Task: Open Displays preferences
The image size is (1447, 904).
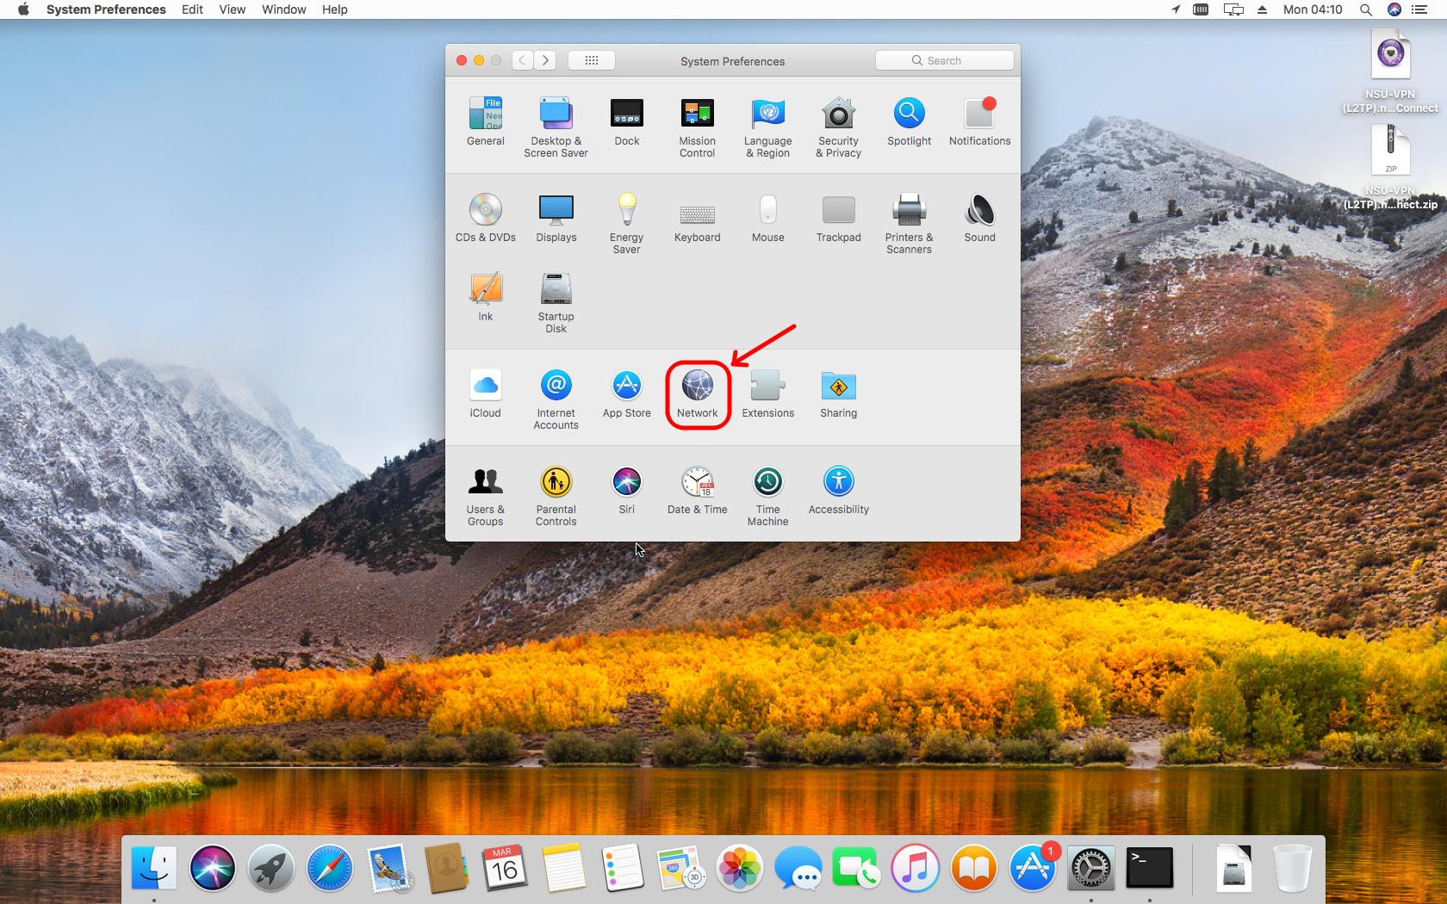Action: click(x=556, y=218)
